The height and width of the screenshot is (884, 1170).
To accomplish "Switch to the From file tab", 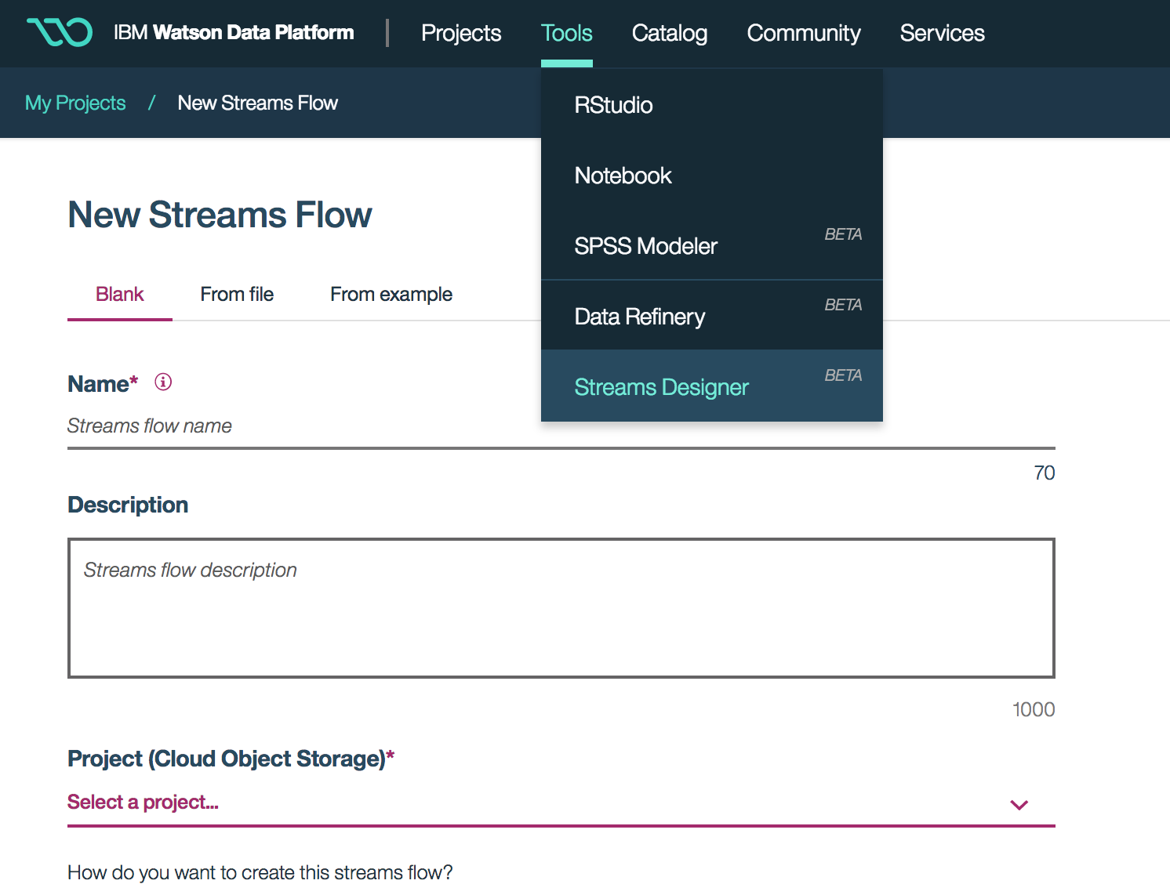I will (x=237, y=294).
